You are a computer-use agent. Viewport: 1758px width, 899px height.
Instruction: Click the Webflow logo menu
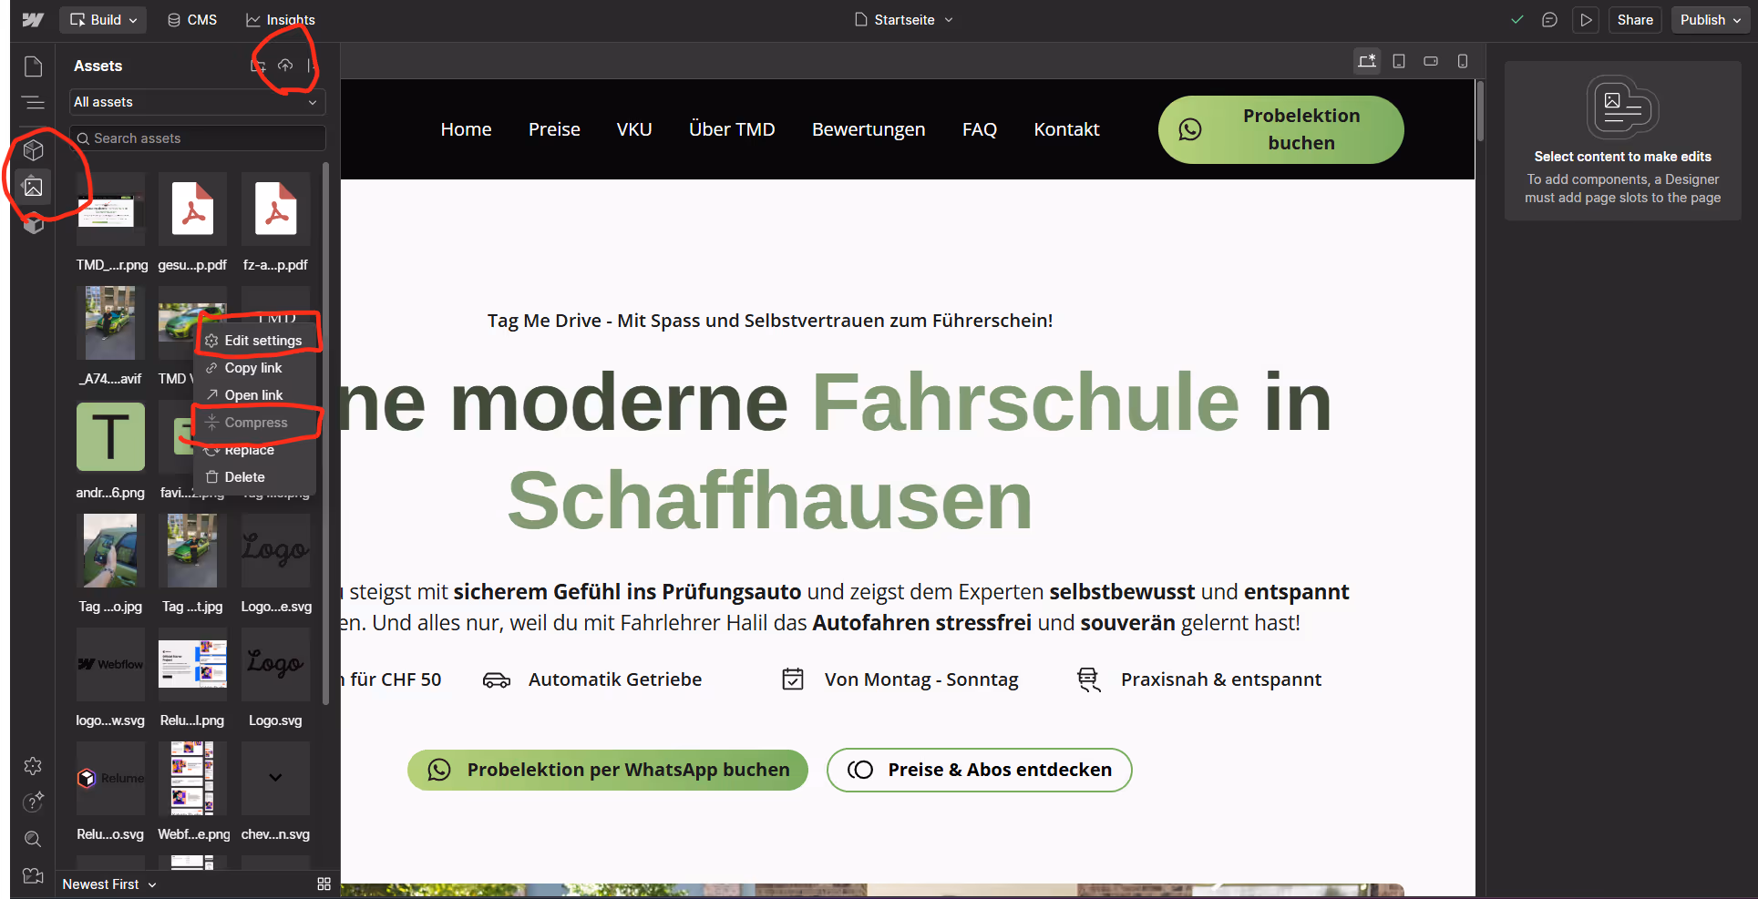point(33,20)
